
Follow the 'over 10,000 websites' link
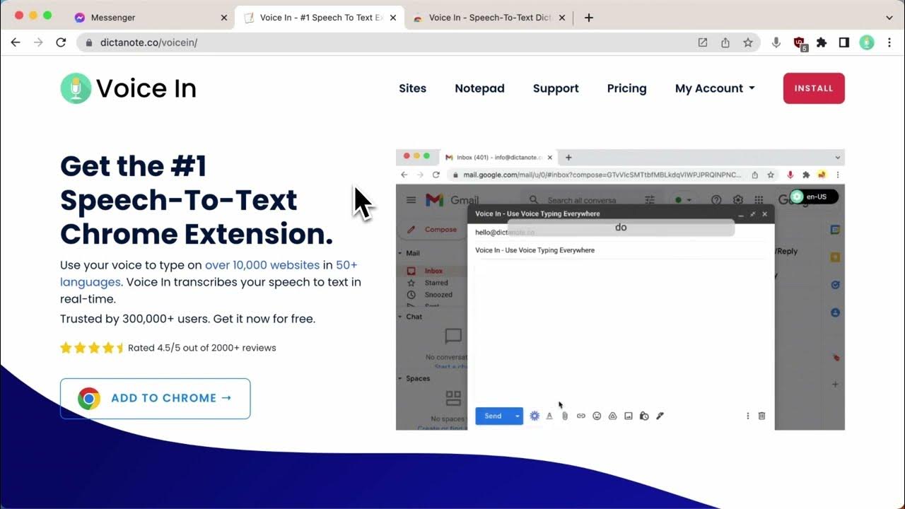[x=262, y=265]
